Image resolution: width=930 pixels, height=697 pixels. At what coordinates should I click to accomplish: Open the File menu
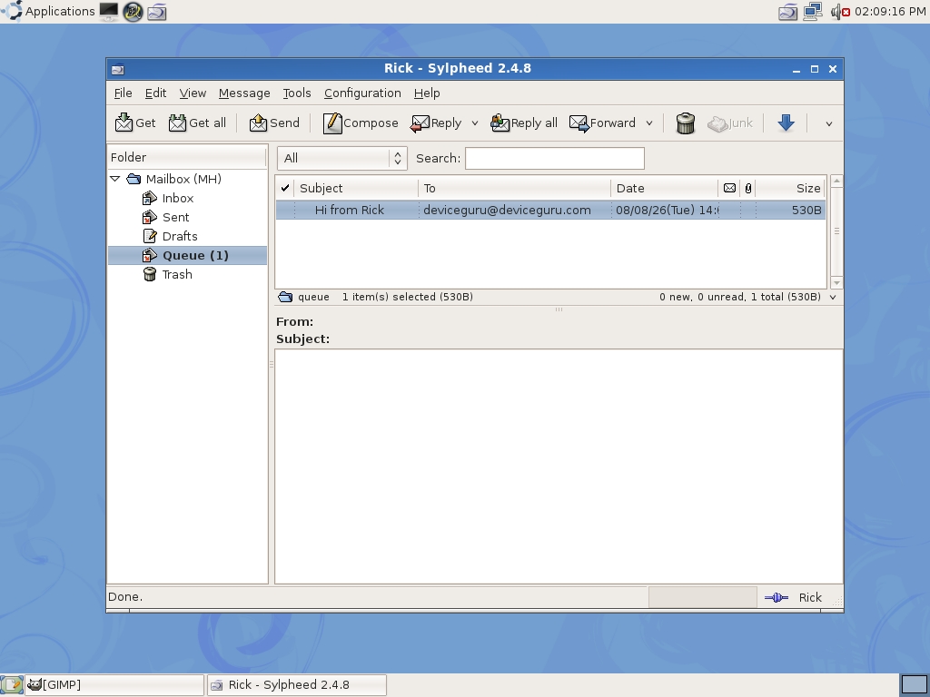click(123, 93)
